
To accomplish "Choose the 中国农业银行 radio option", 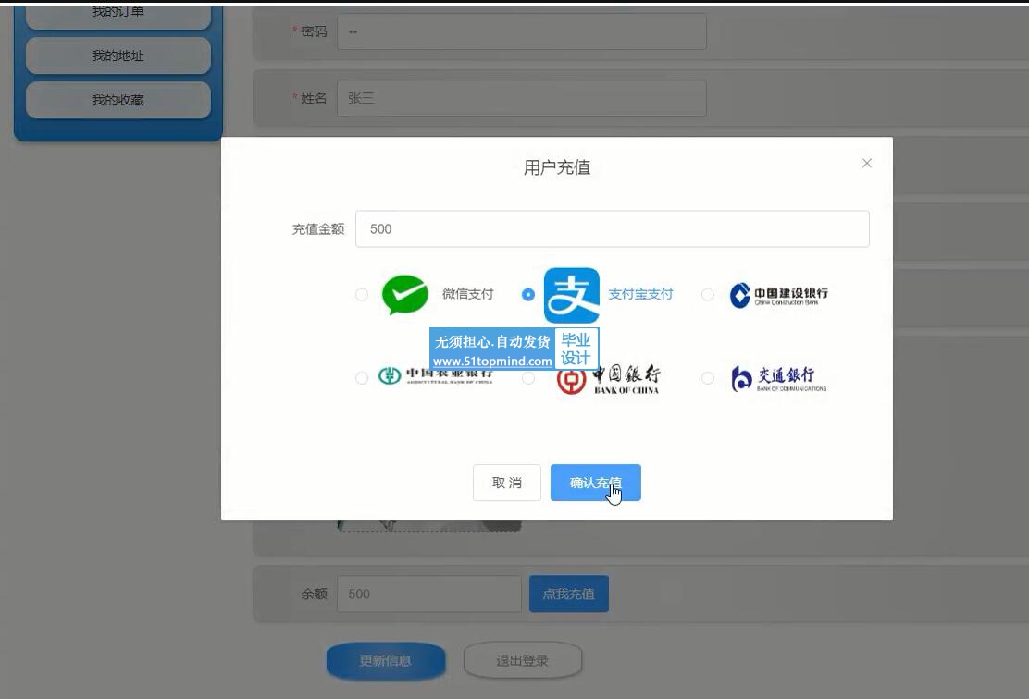I will pos(362,378).
